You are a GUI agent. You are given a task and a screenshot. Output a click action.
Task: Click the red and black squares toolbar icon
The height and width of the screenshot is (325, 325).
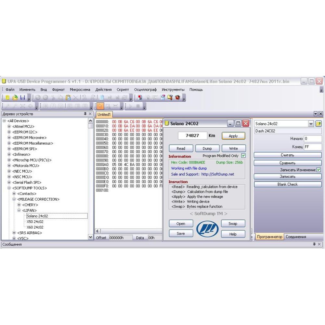pos(140,97)
